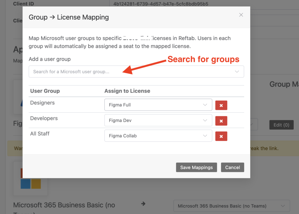Close the Group License Mapping dialog
299x214 pixels.
[241, 15]
